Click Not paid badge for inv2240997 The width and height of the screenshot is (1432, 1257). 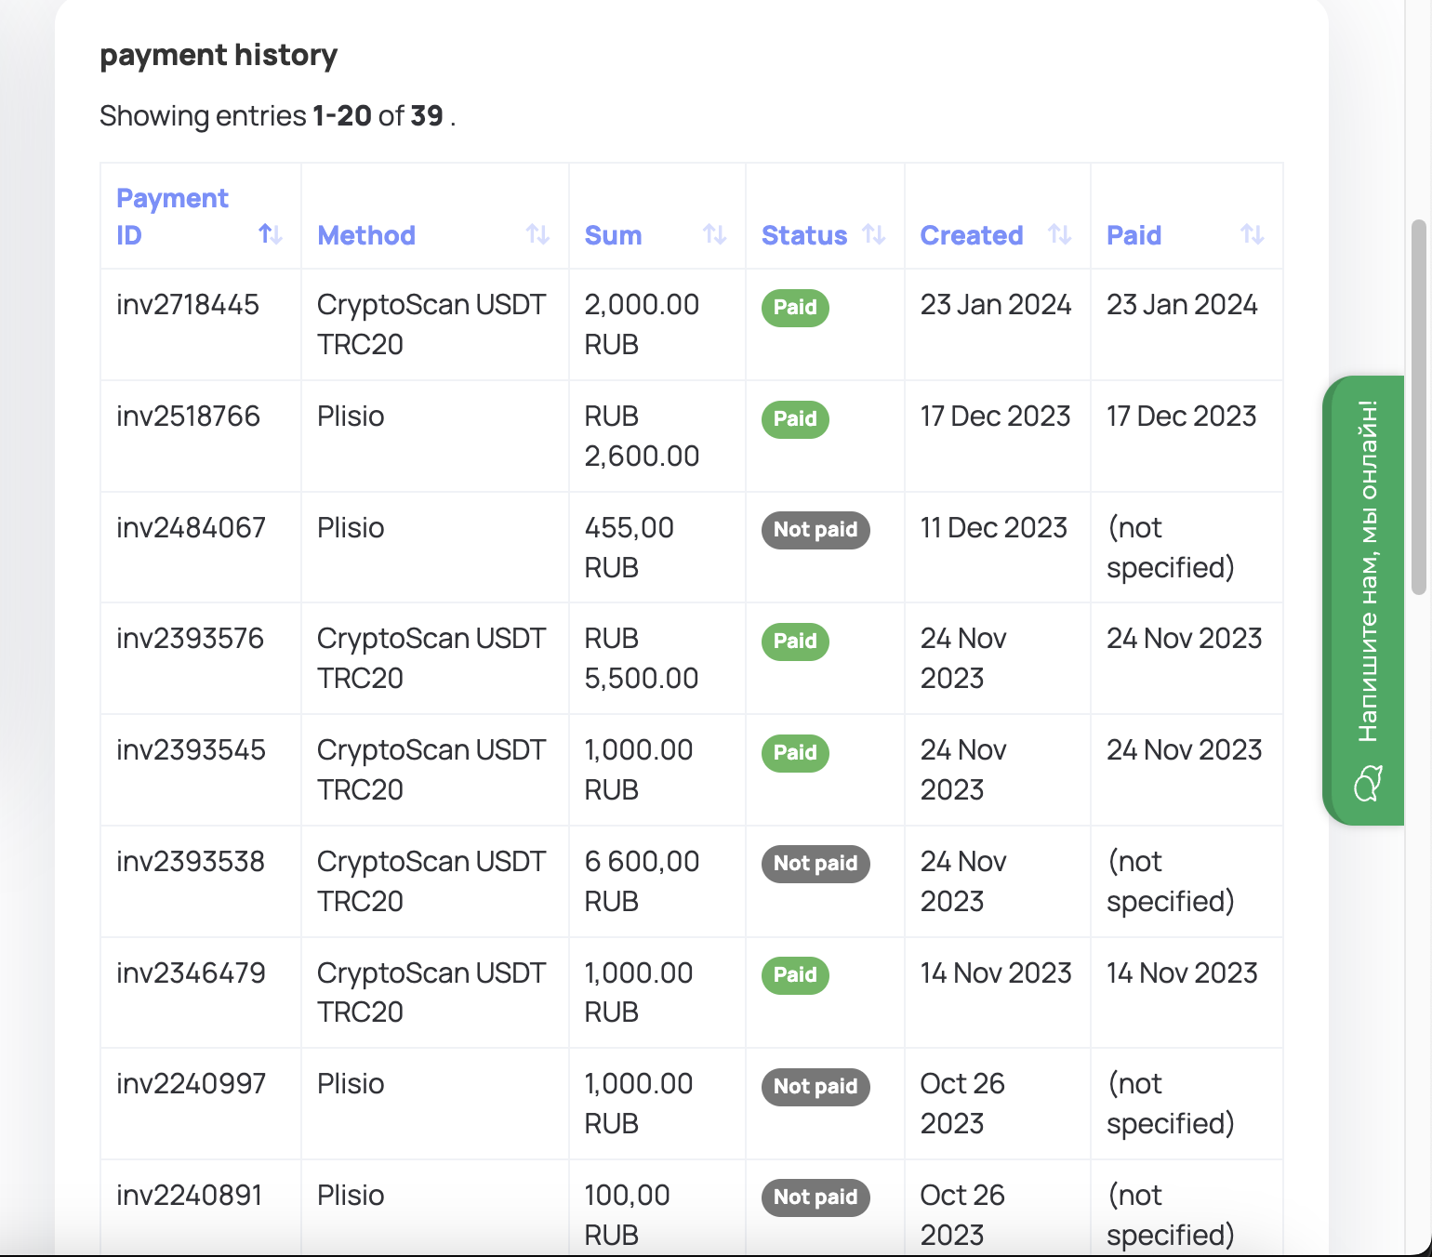click(x=815, y=1087)
